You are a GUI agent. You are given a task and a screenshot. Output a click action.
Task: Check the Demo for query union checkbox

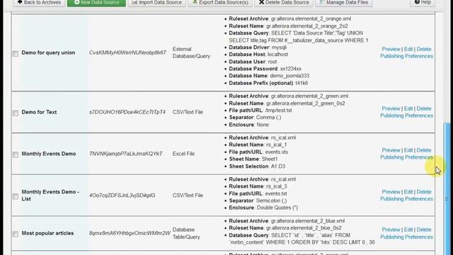16,54
